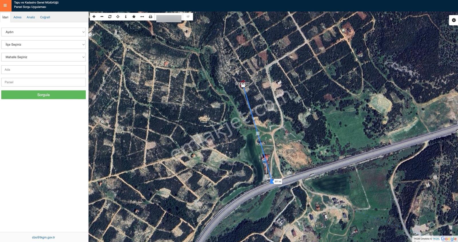The width and height of the screenshot is (458, 242).
Task: Expand the Aydın province dropdown
Action: click(x=44, y=32)
